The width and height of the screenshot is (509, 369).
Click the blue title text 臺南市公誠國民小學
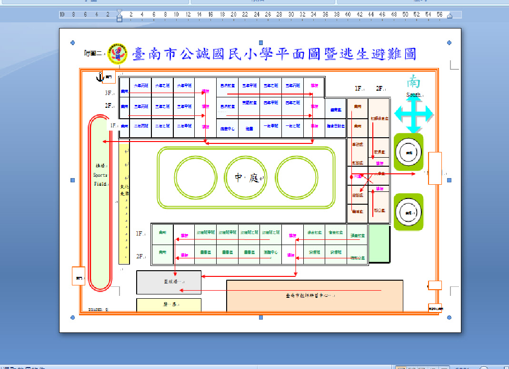200,54
